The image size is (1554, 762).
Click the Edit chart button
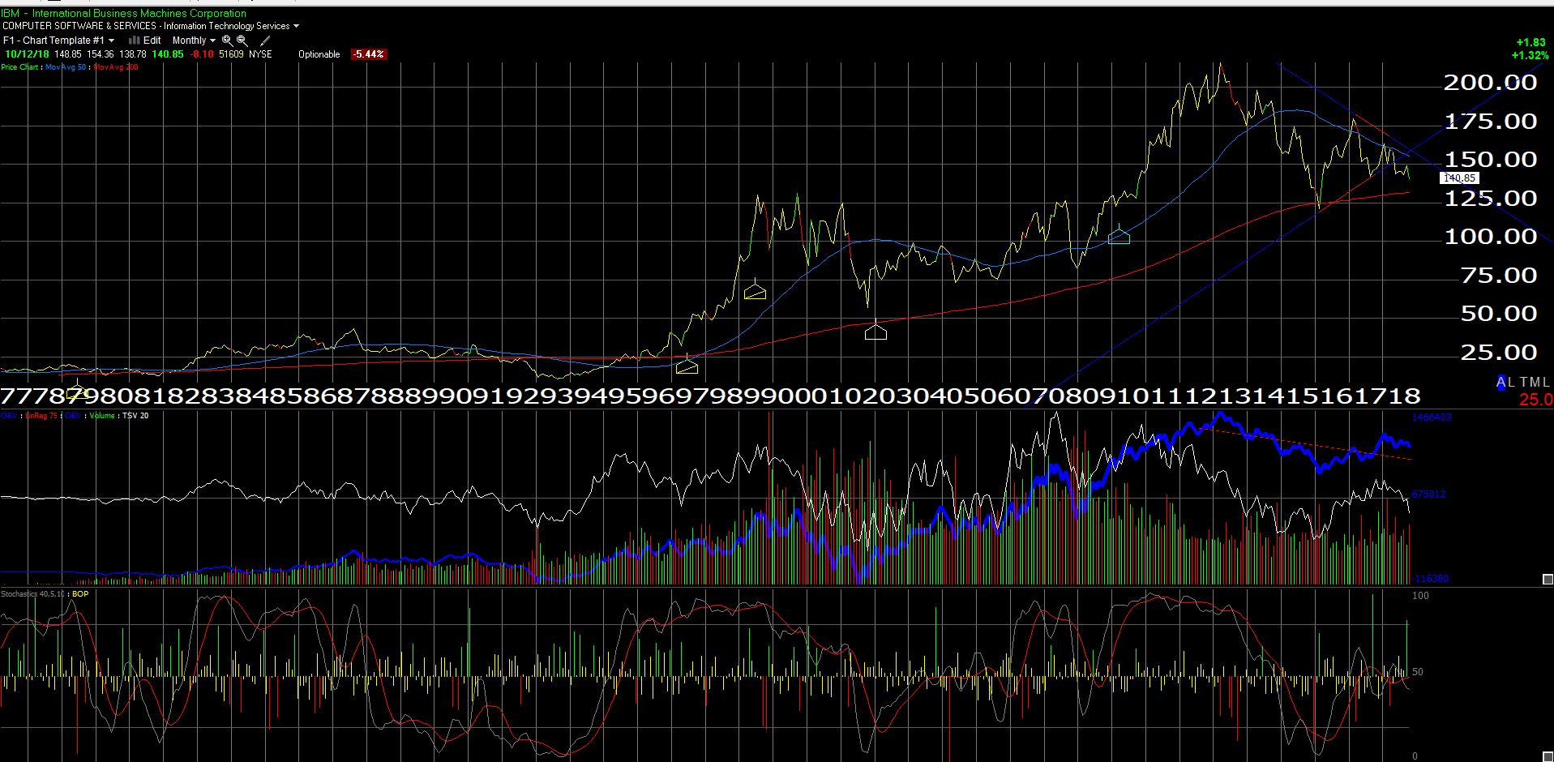152,41
